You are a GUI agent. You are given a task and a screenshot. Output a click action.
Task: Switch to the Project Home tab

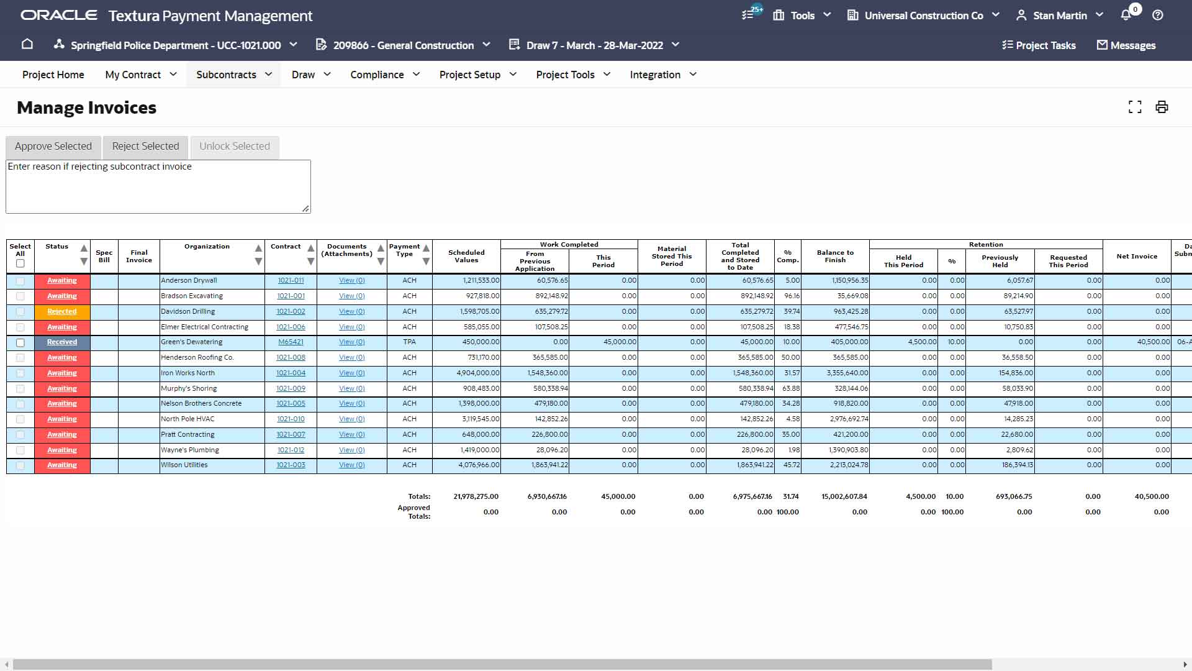[x=53, y=75]
